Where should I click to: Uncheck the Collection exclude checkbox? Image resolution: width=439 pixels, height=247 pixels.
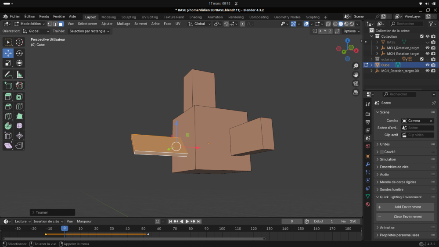point(421,36)
